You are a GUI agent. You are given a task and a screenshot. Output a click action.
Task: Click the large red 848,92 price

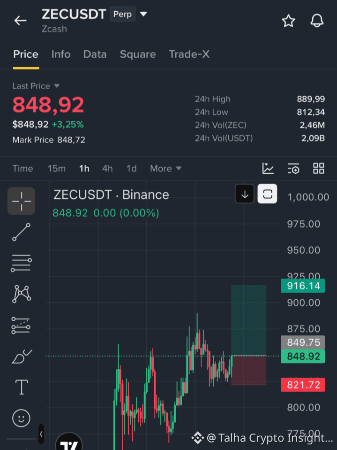pyautogui.click(x=48, y=104)
